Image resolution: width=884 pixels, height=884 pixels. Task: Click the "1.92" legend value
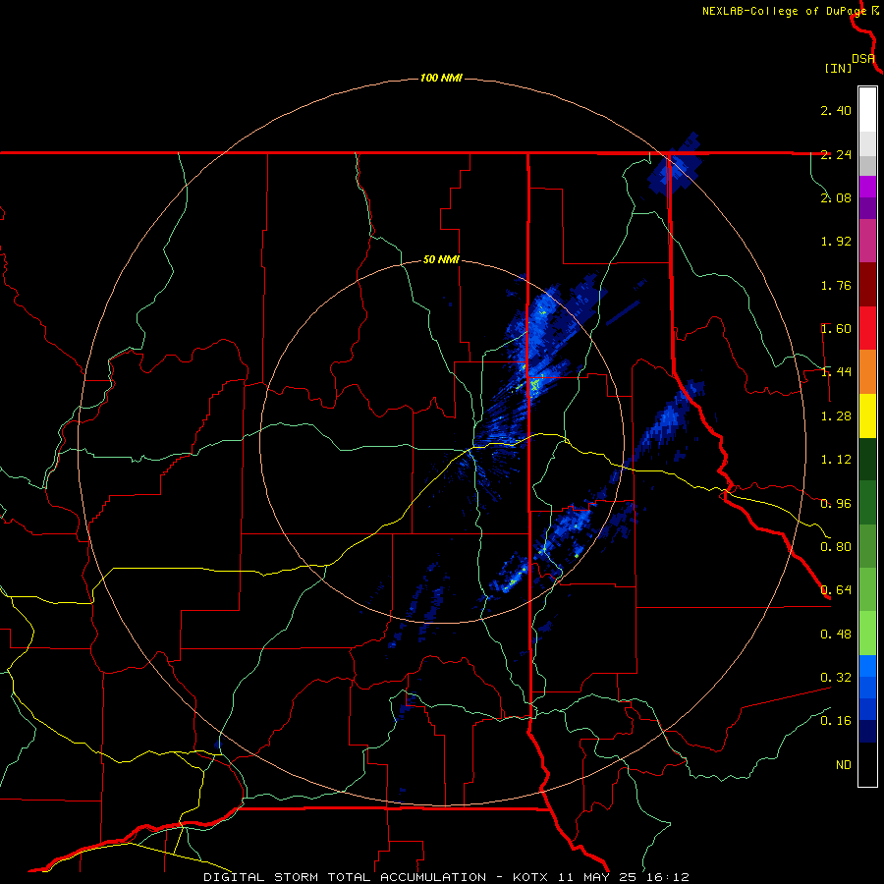point(836,241)
